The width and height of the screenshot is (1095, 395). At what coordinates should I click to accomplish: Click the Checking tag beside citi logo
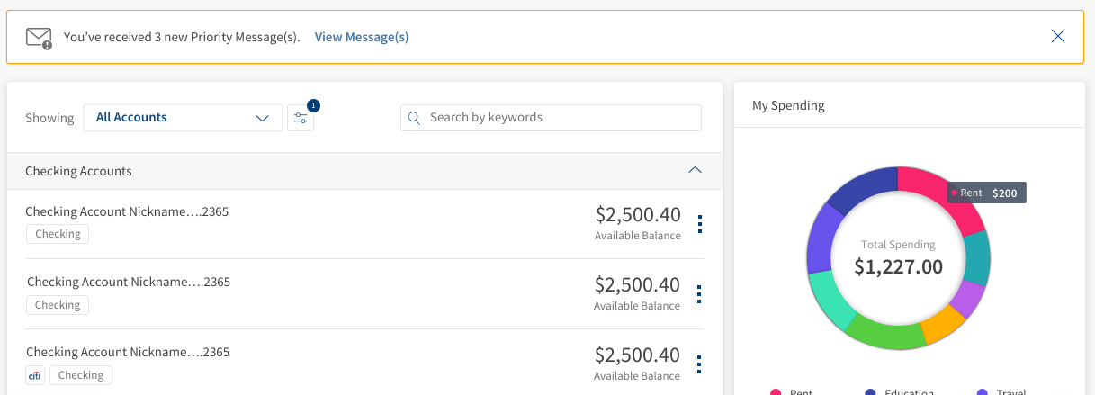(81, 375)
